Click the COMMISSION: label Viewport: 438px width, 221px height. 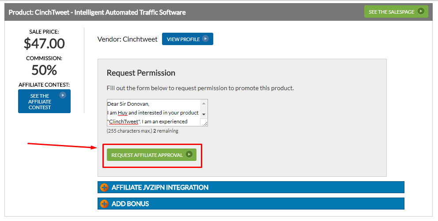coord(44,58)
